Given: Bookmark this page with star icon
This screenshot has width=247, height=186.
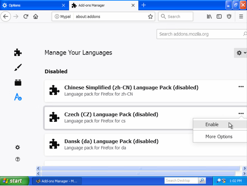Looking at the screenshot, I should tap(150, 16).
